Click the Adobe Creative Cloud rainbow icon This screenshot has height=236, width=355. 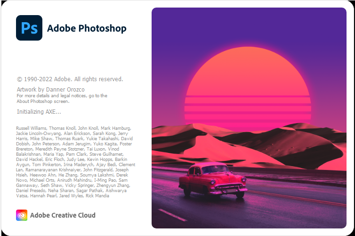pyautogui.click(x=22, y=215)
